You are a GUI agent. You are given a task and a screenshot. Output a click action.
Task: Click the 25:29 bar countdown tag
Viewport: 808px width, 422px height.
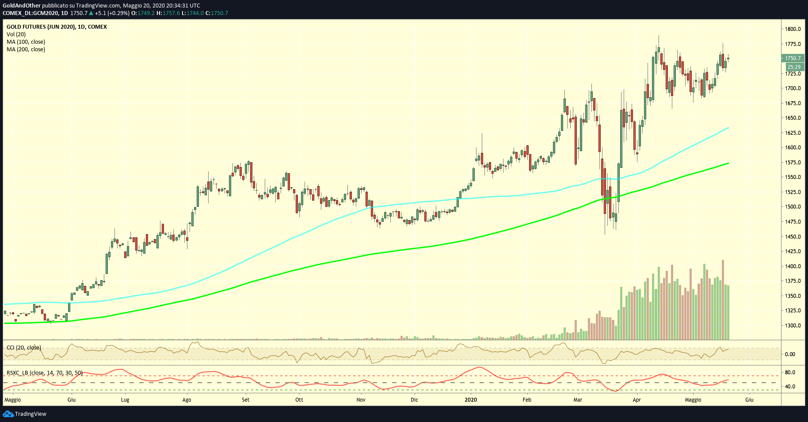794,67
